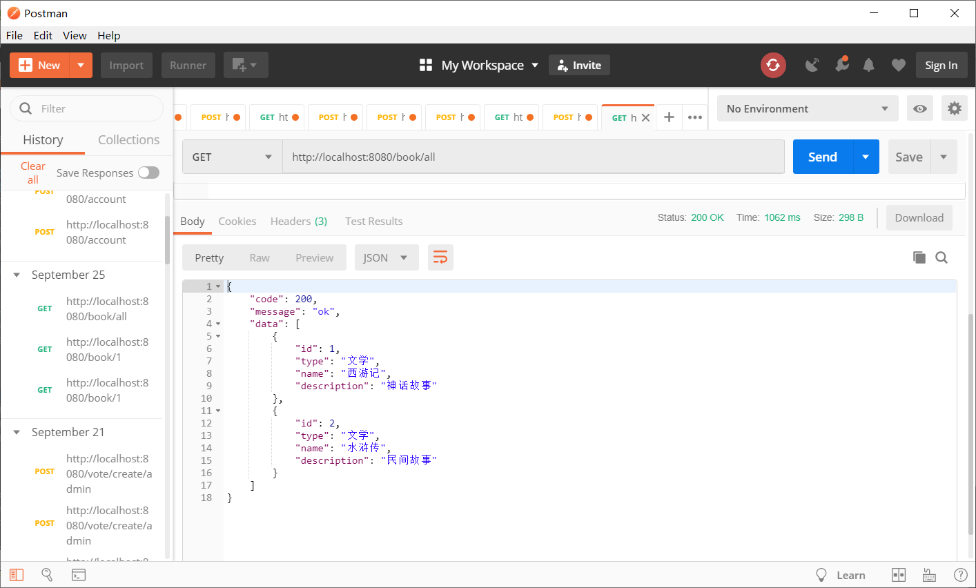Screen dimensions: 976x588
Task: Open notifications bell icon
Action: [x=869, y=65]
